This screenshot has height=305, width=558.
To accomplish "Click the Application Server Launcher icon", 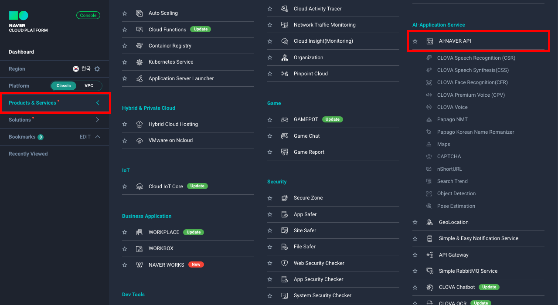I will [139, 78].
